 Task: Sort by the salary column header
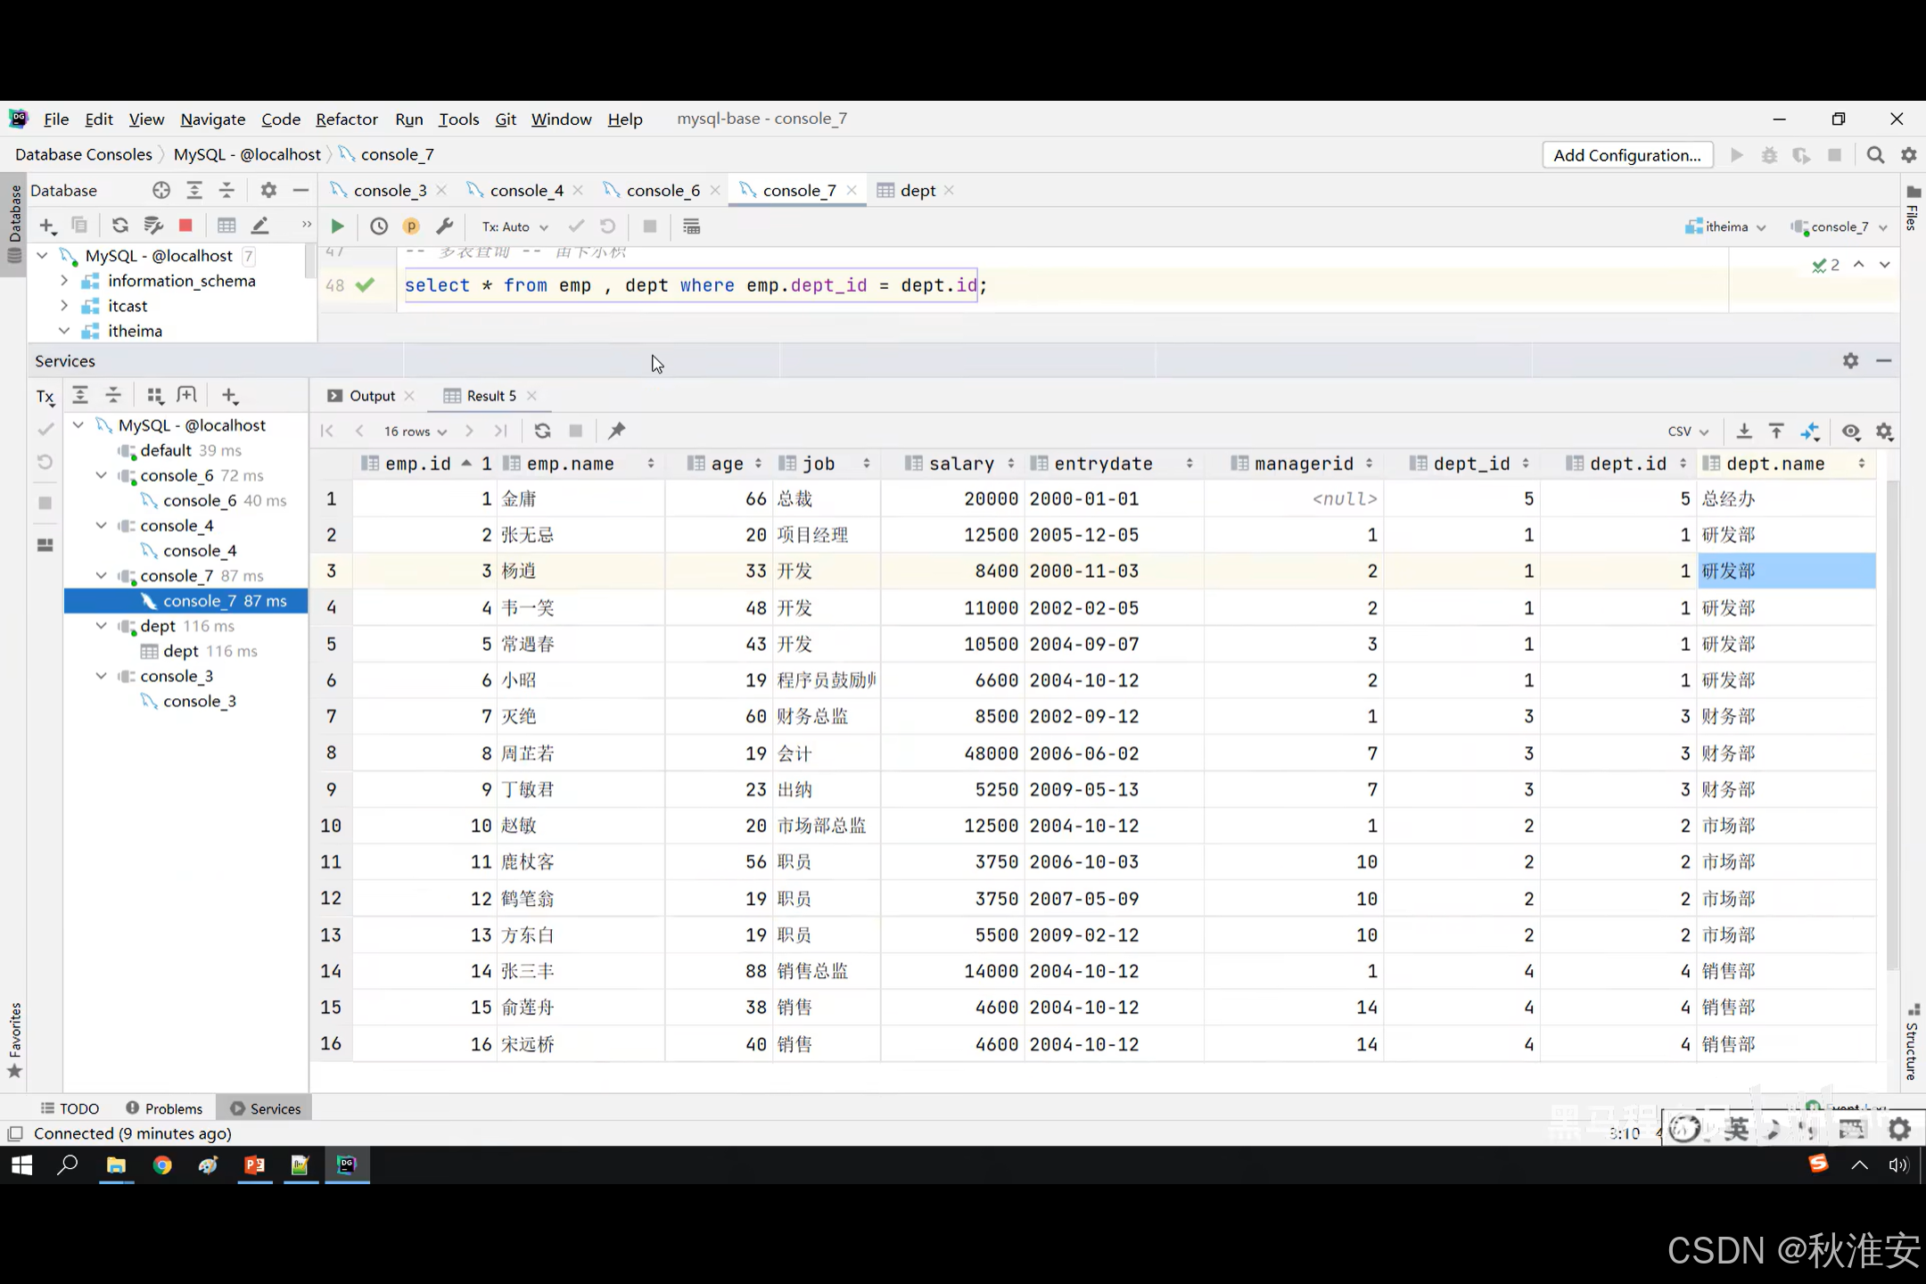coord(960,464)
